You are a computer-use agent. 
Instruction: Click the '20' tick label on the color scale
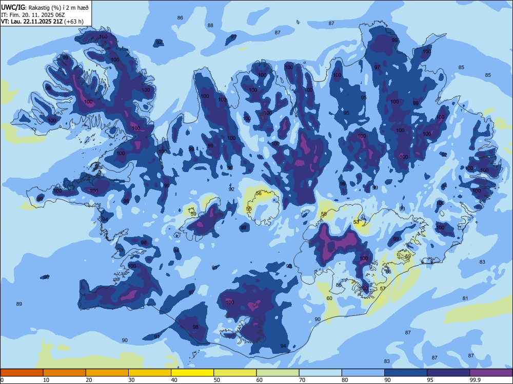89,380
